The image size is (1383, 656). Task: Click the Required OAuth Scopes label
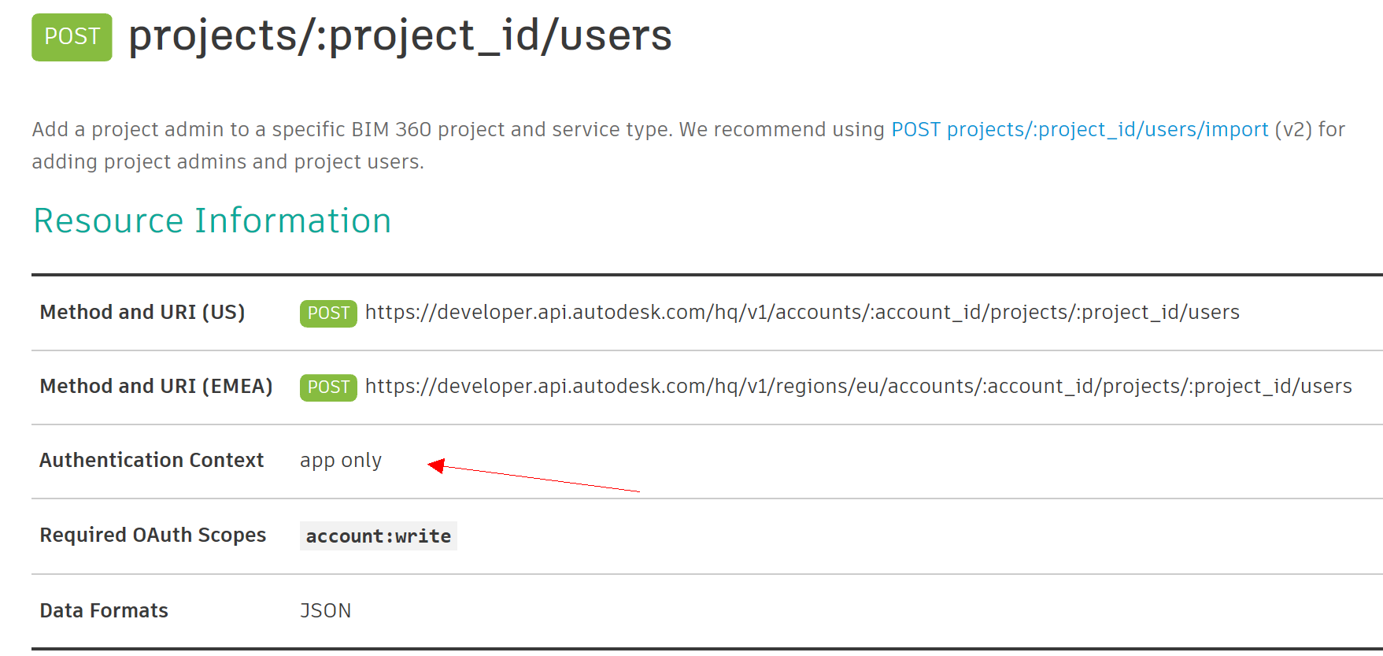coord(153,536)
